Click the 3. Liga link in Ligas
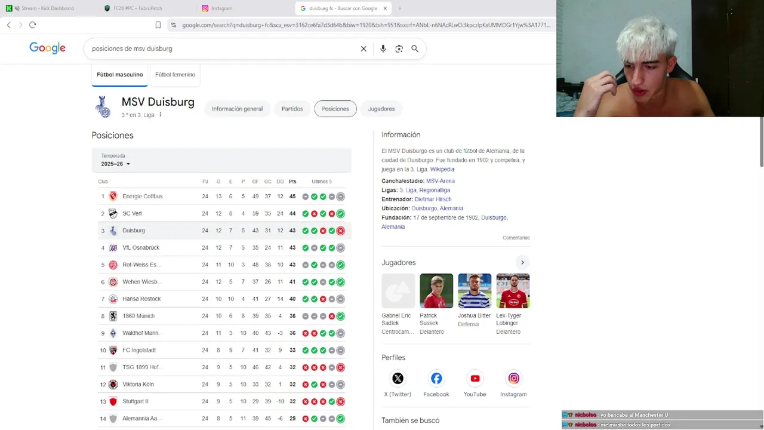The width and height of the screenshot is (764, 430). 408,190
